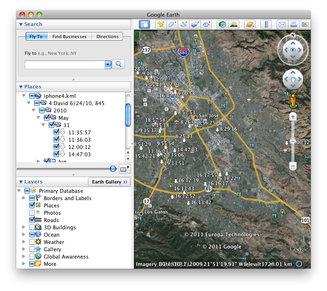The height and width of the screenshot is (291, 327).
Task: Switch to the Find Businesses tab
Action: 69,37
